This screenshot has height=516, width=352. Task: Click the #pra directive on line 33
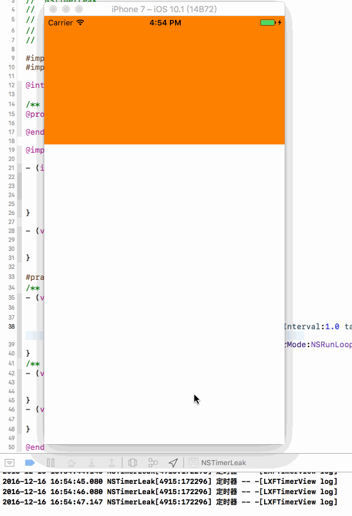point(35,277)
